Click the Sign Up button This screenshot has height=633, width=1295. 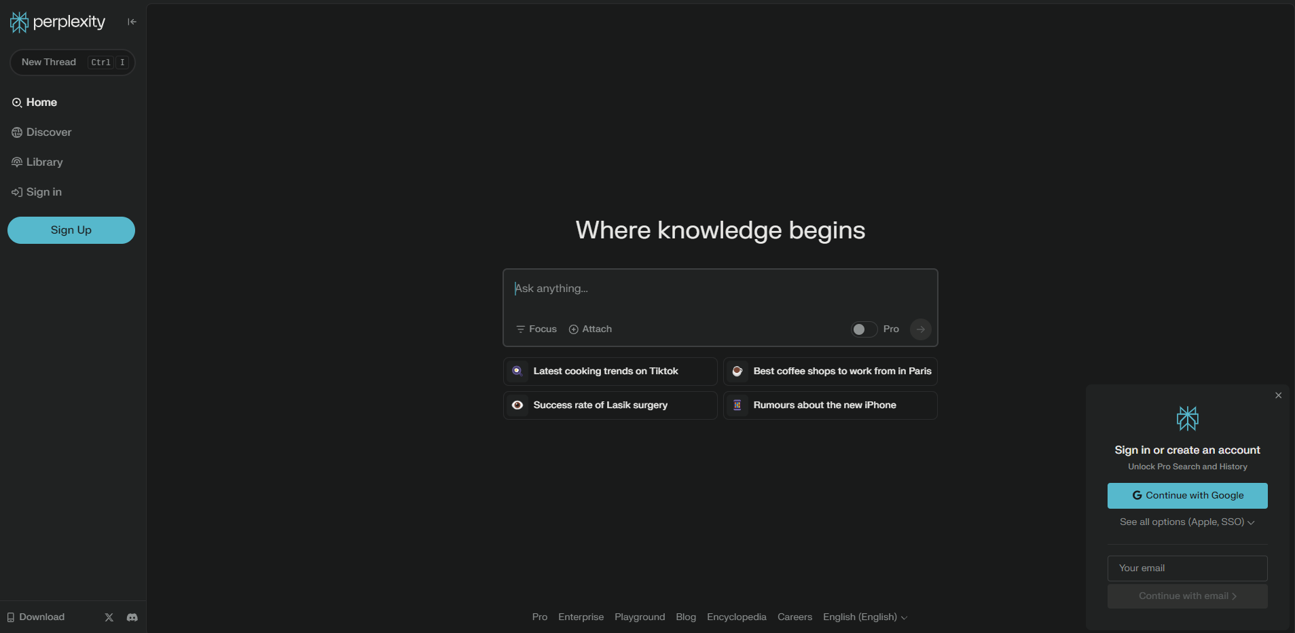[71, 230]
